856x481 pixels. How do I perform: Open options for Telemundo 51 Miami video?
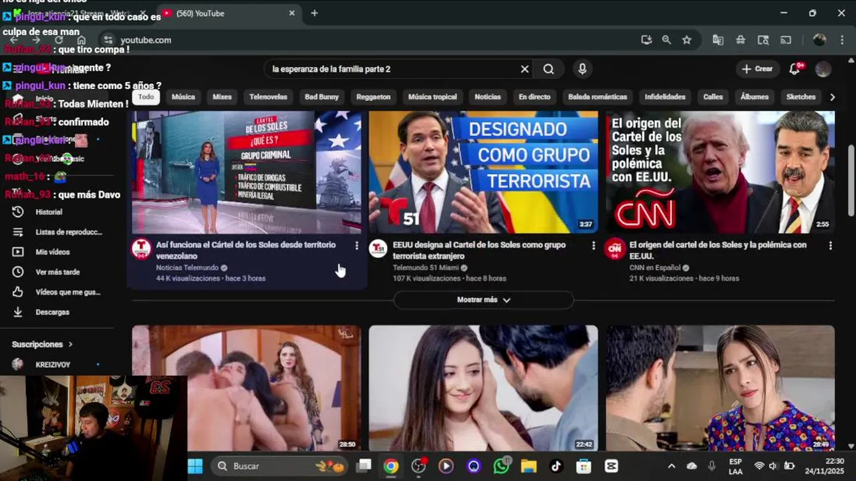593,246
